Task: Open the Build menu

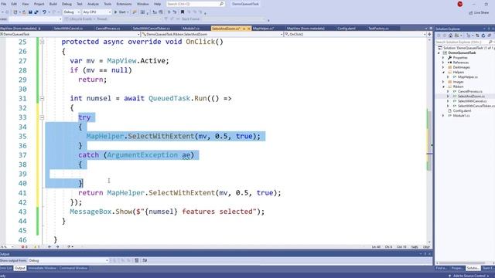Action: 53,4
